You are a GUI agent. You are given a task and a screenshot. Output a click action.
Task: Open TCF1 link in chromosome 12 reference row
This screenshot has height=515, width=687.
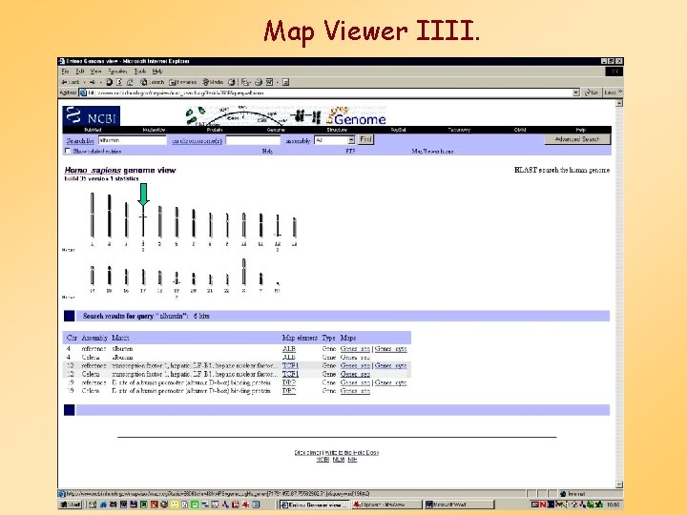[x=290, y=365]
